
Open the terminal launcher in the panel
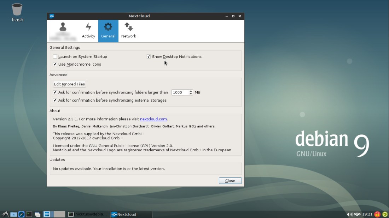(29, 214)
